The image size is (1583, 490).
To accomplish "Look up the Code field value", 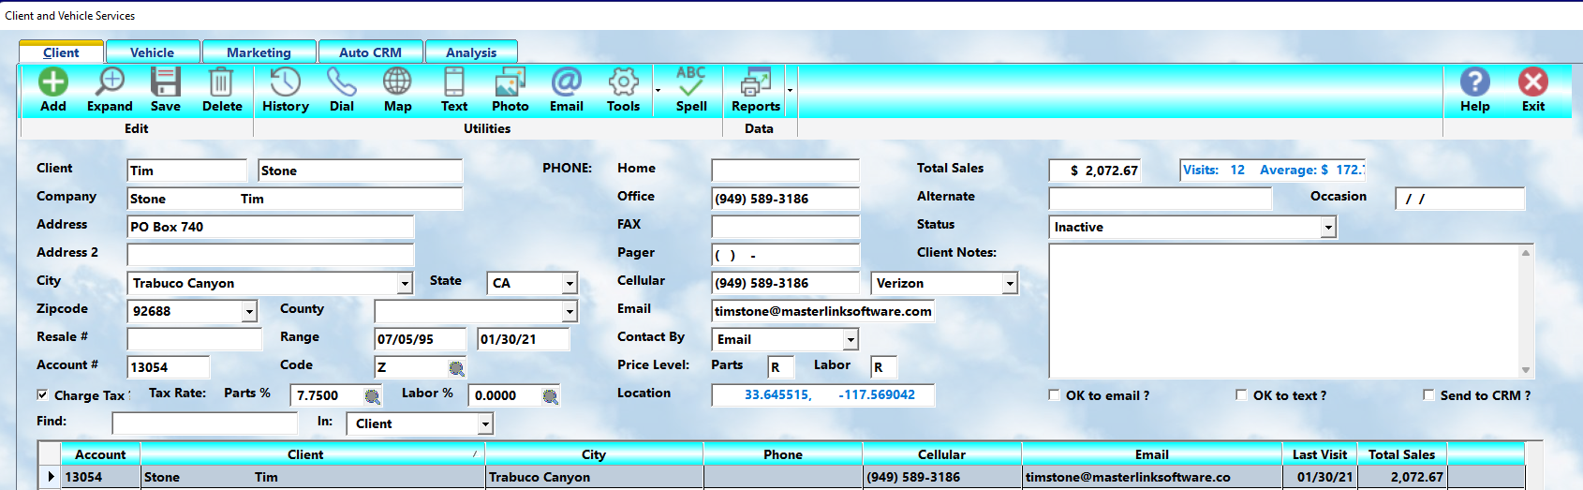I will (456, 368).
